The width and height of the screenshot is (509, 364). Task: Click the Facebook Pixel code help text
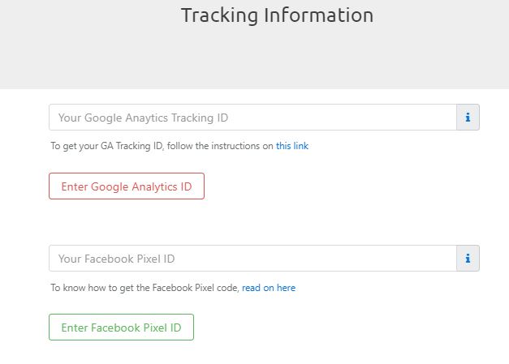[x=173, y=288]
